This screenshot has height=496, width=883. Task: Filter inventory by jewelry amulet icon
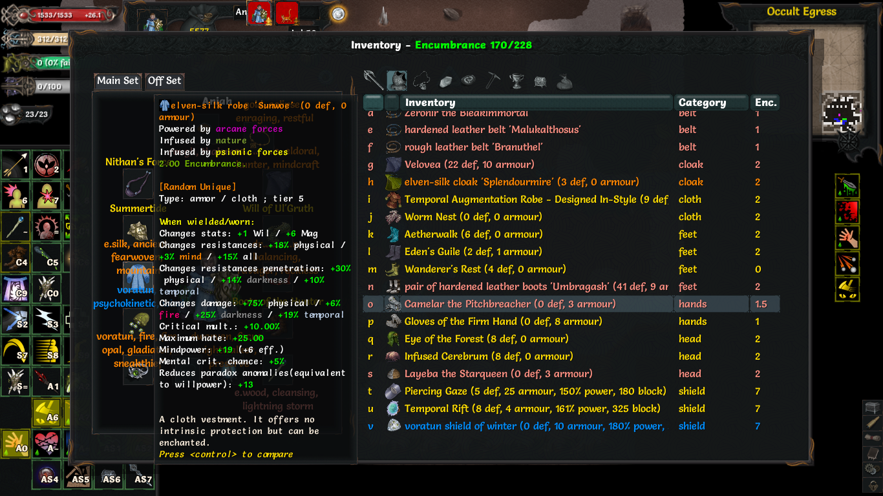click(421, 80)
